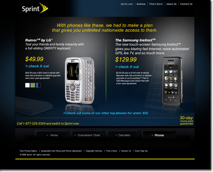Select the Phones tab
Screen dimensions: 213x172
coord(158,135)
